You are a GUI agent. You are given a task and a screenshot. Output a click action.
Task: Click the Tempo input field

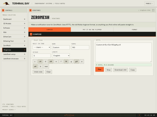(80, 47)
